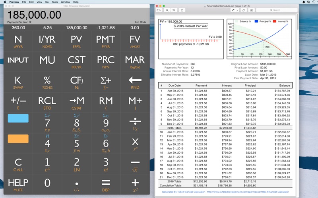The width and height of the screenshot is (318, 198).
Task: Tap the K SWAP key
Action: coord(18,82)
